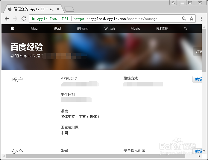Open a new tab button
208x160 pixels.
click(69, 9)
